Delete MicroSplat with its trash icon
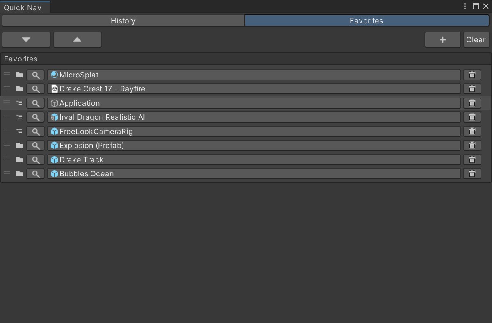Viewport: 492px width, 323px height. pos(472,75)
